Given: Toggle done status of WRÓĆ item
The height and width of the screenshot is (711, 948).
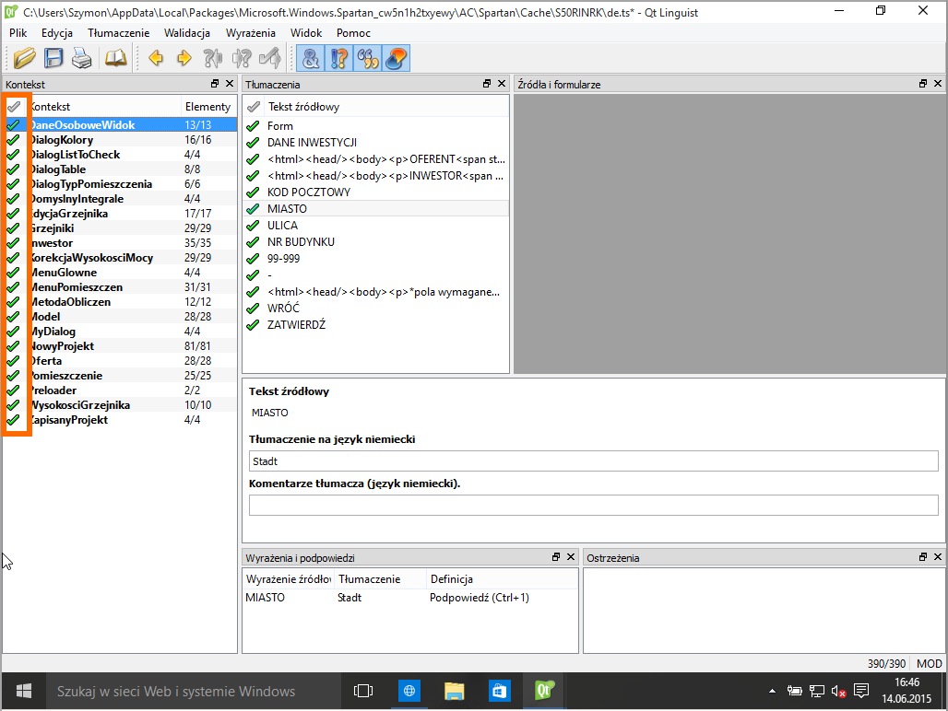Looking at the screenshot, I should (x=253, y=309).
